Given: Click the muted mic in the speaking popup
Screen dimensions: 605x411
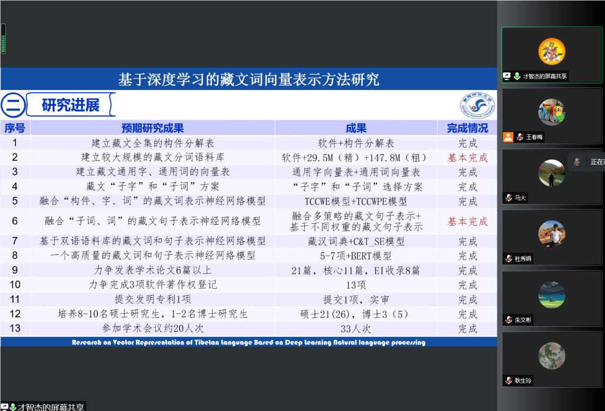Looking at the screenshot, I should (x=577, y=162).
